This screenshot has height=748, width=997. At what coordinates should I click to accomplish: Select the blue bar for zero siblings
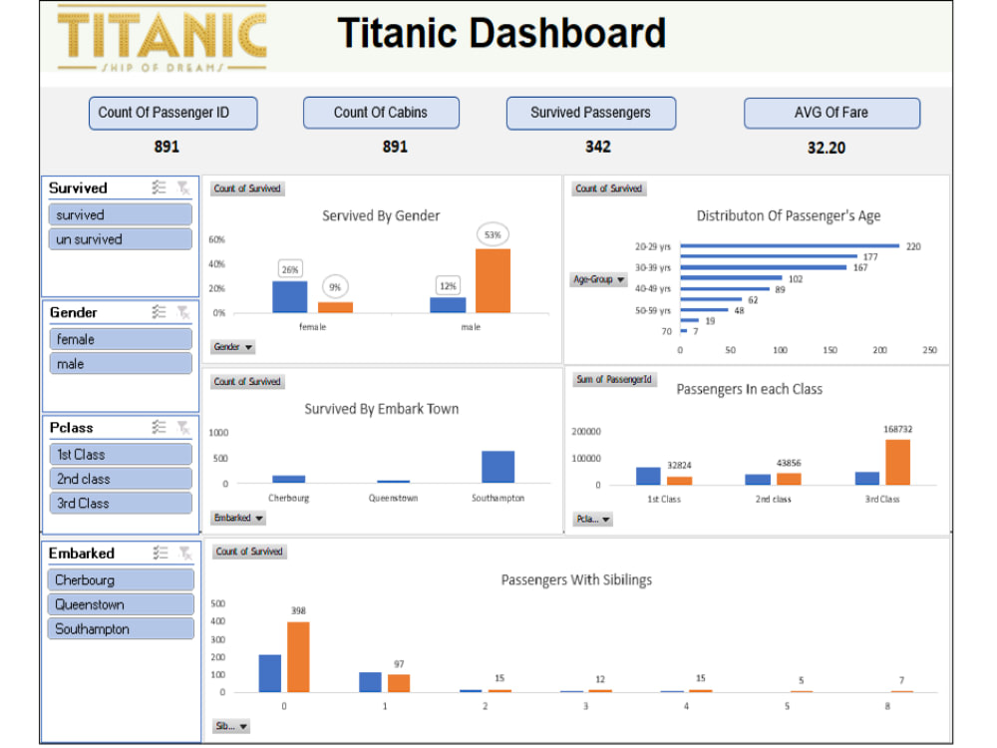269,673
